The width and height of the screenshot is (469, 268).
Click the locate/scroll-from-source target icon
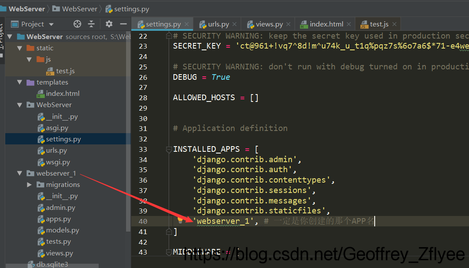click(x=77, y=24)
